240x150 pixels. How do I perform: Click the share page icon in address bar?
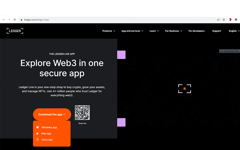pos(218,20)
